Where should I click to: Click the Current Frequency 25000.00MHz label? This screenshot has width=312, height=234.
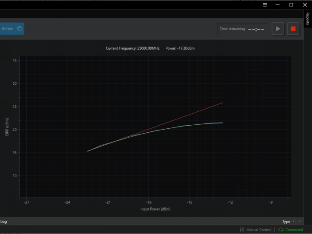click(x=132, y=48)
